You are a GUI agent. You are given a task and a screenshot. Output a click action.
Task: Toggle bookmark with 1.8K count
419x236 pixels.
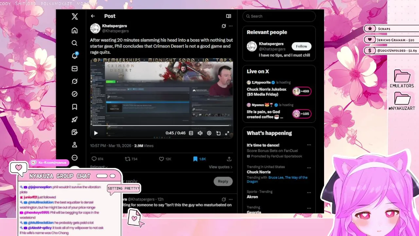(199, 159)
